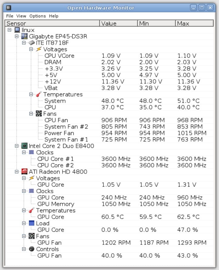The image size is (219, 270).
Task: Click the thermometer icon of Radeon Temperatures
Action: click(32, 210)
